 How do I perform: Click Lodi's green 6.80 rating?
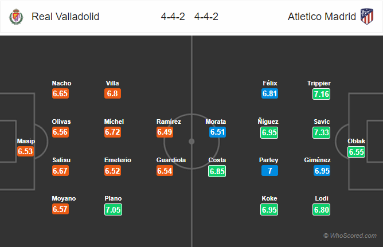pos(321,210)
